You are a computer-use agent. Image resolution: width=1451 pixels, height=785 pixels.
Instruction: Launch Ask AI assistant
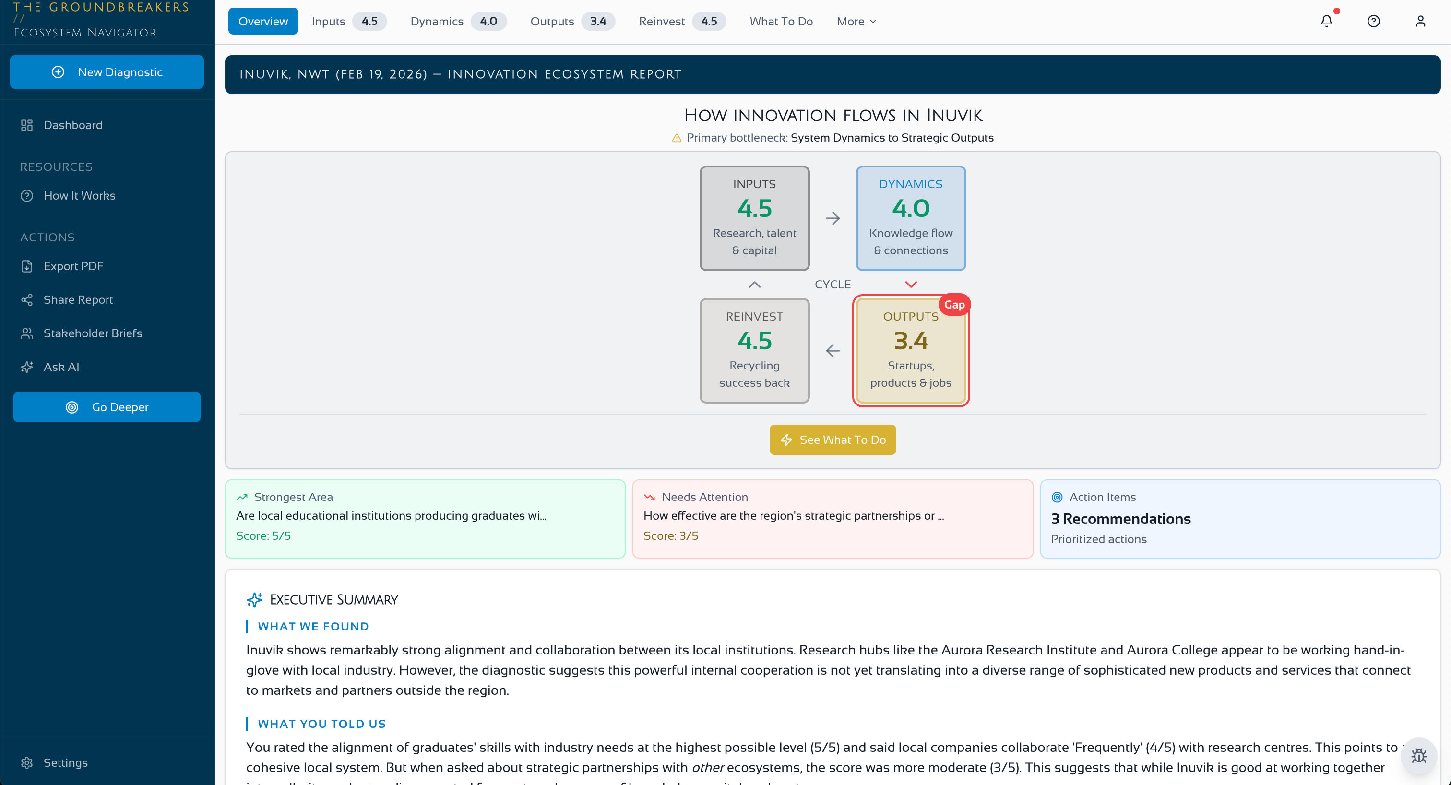61,367
